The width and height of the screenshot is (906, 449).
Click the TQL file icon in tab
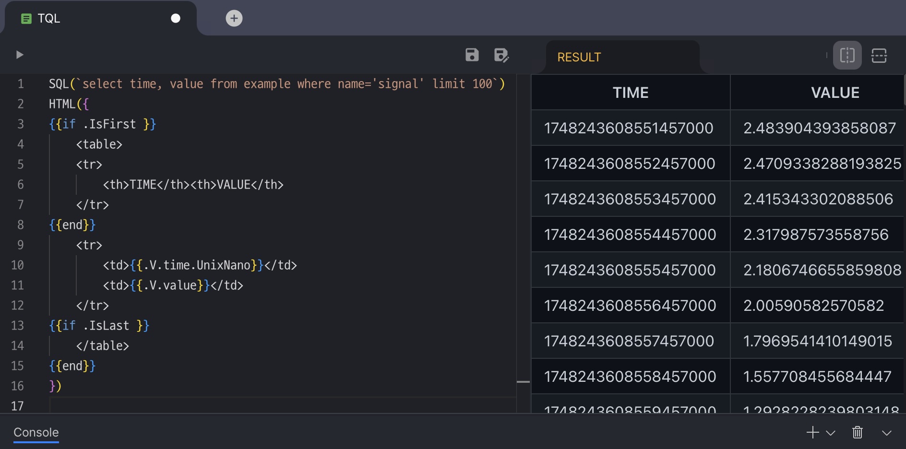point(26,19)
